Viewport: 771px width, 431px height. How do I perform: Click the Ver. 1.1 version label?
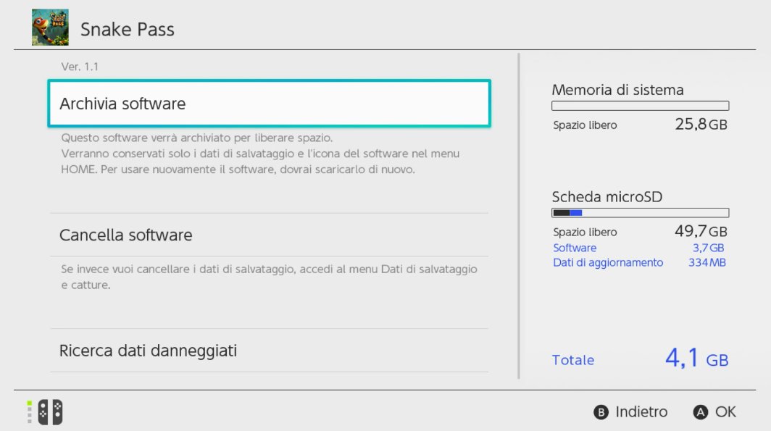point(80,67)
